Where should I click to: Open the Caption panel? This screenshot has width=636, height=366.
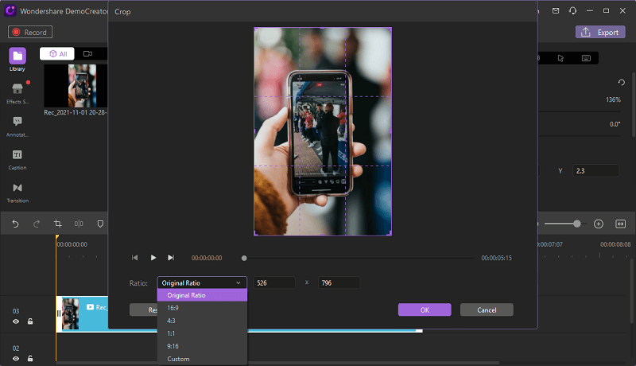point(17,159)
